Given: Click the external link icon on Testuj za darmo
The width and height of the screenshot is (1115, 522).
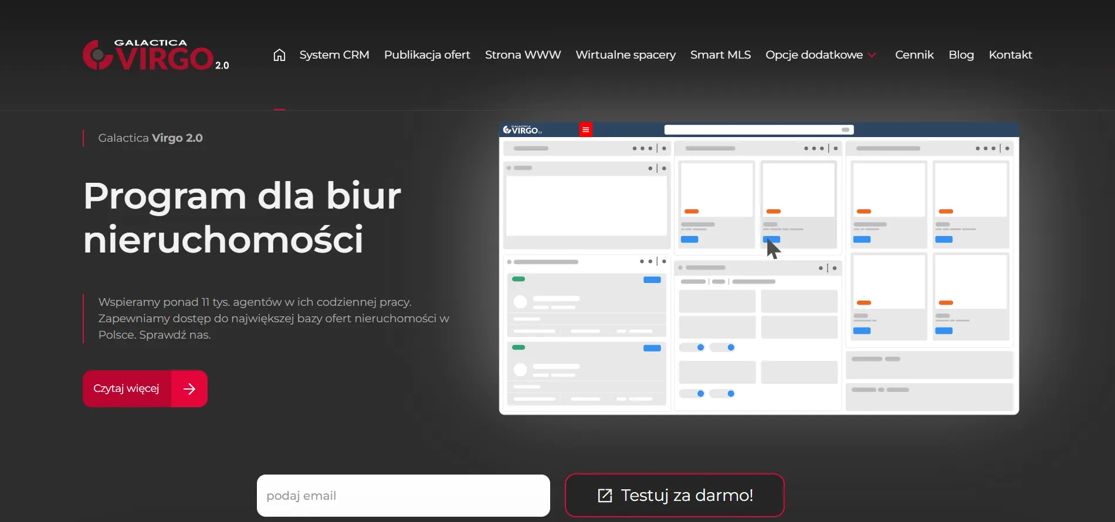Looking at the screenshot, I should tap(605, 496).
